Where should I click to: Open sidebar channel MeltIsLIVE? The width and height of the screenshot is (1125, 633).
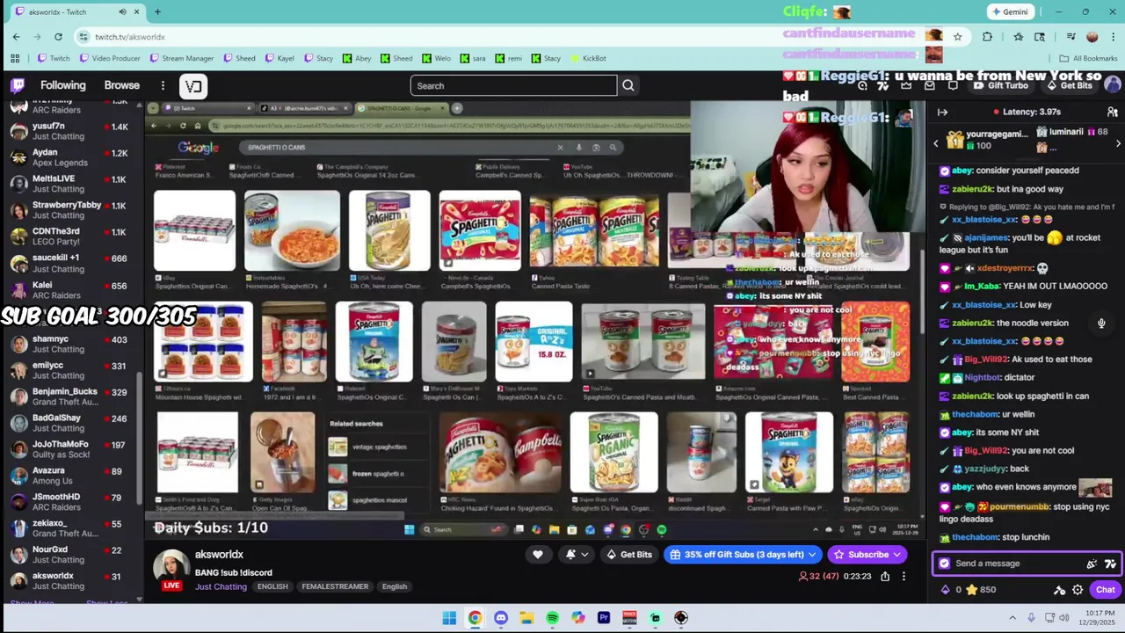pyautogui.click(x=70, y=184)
